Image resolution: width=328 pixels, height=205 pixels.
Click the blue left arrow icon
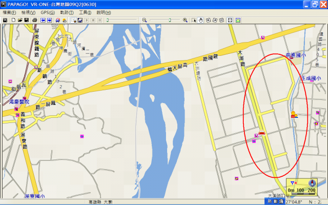pos(43,20)
